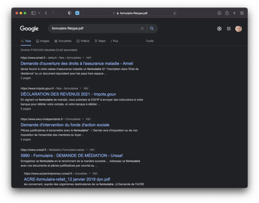Open ACRE-formulaire-refait_12 janvier 2019 link
This screenshot has height=203, width=259.
(67, 179)
